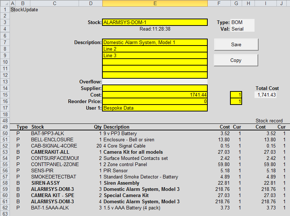This screenshot has height=216, width=290.
Task: Click the 'Total Cost' label
Action: click(267, 88)
